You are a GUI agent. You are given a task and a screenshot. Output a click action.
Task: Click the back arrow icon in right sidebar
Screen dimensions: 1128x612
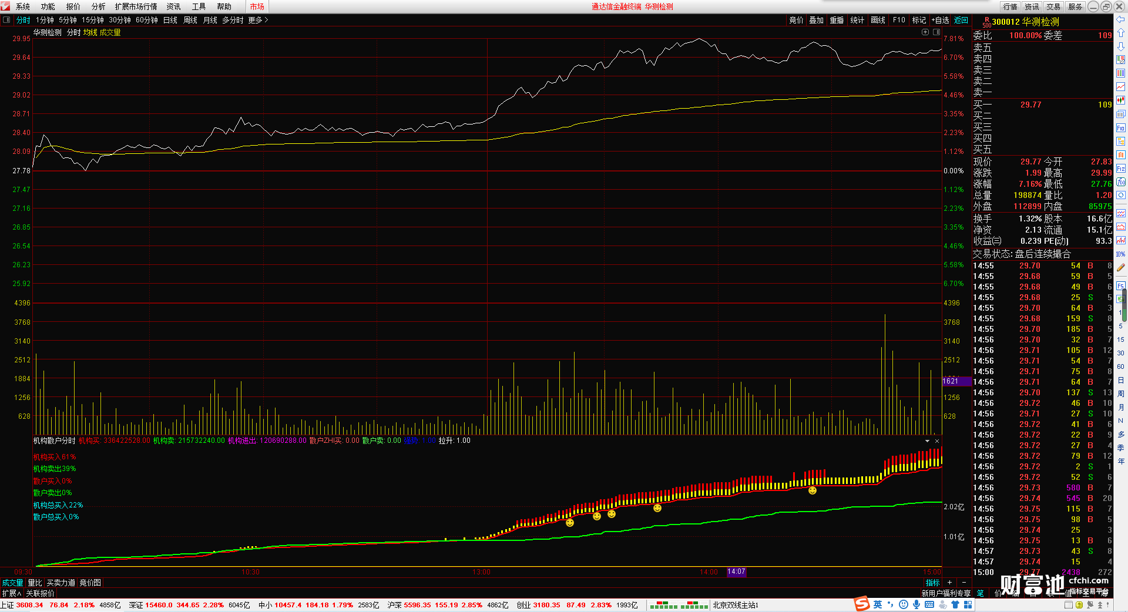click(1120, 19)
